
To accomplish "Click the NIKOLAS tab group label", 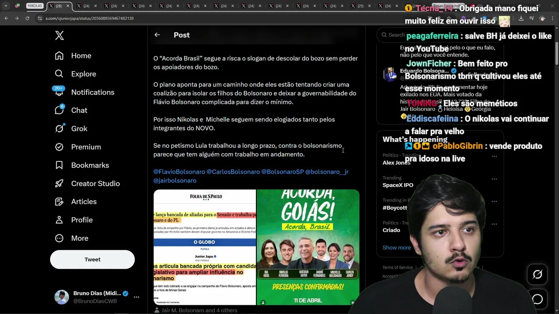I will (x=35, y=6).
